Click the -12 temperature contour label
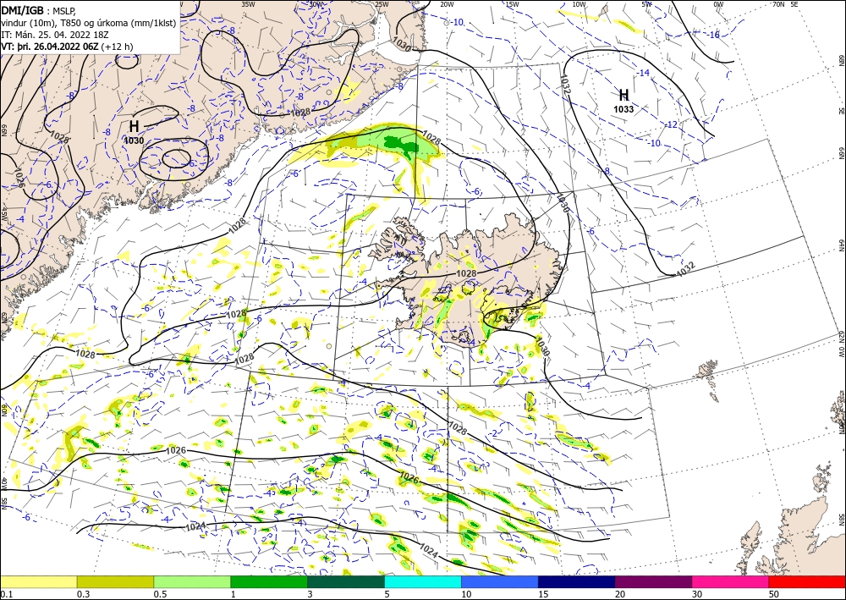The height and width of the screenshot is (600, 846). pos(671,124)
